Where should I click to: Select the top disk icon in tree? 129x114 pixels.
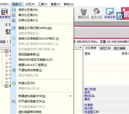pyautogui.click(x=6, y=51)
